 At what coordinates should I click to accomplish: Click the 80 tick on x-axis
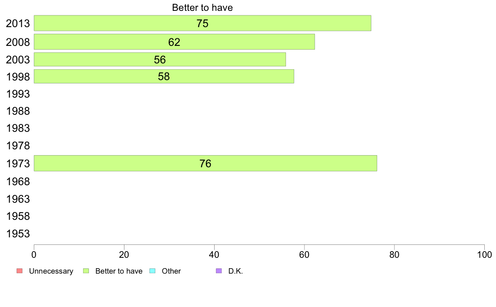pos(395,255)
